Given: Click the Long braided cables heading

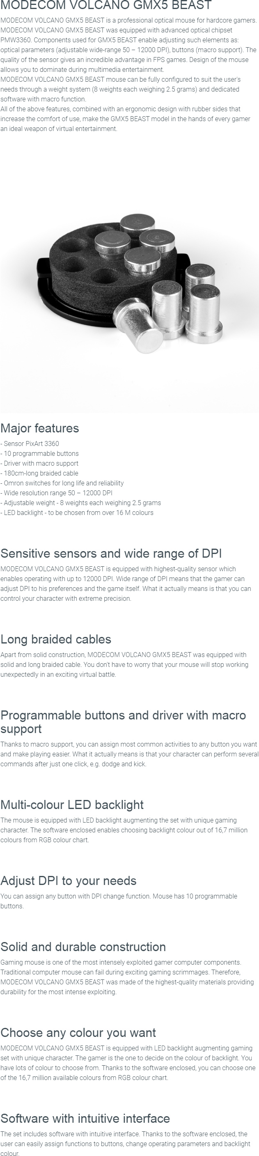Looking at the screenshot, I should (x=56, y=639).
